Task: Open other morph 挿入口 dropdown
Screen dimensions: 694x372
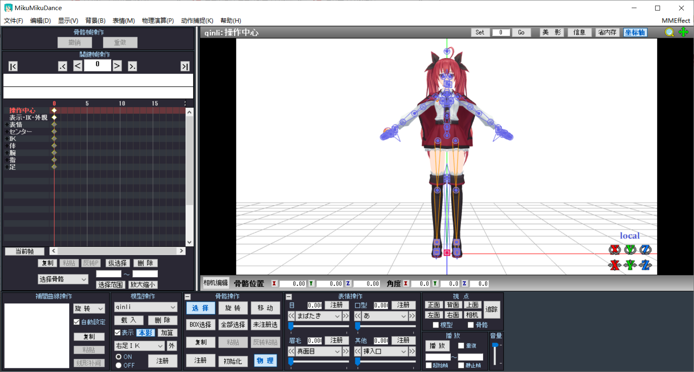Action: 385,351
